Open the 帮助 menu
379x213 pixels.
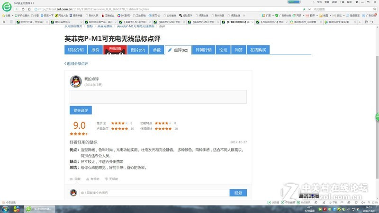point(349,2)
